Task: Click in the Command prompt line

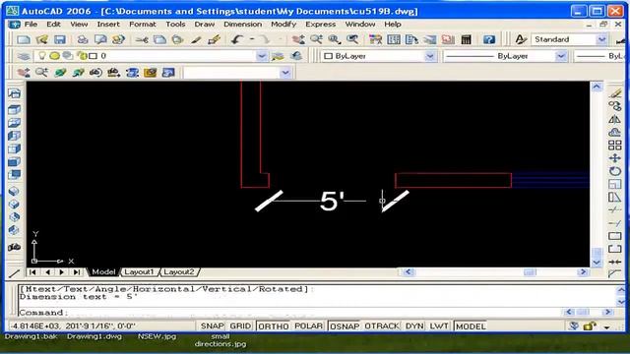Action: 289,313
